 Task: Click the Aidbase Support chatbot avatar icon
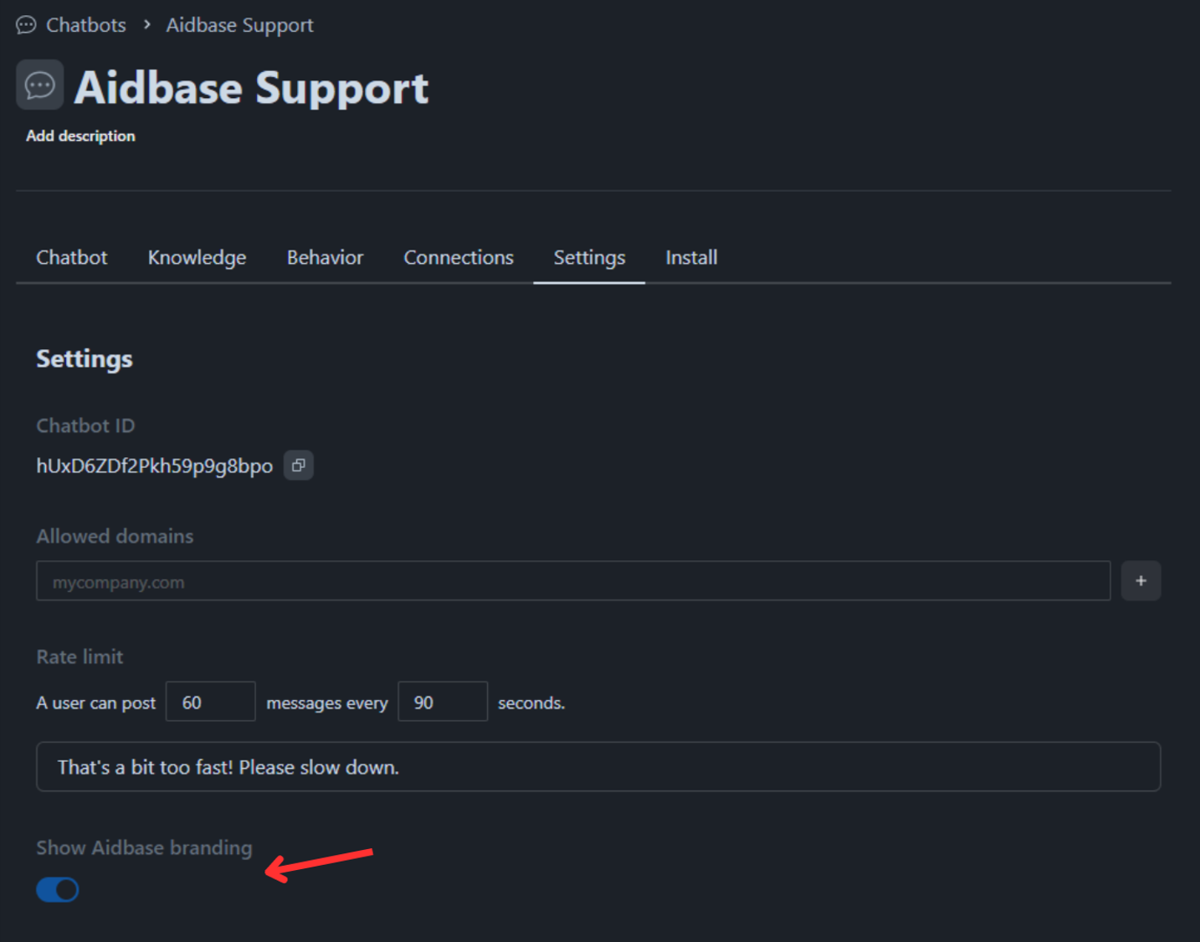pos(39,85)
